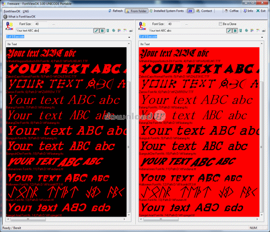The image size is (270, 232).
Task: Click the left pane horizontal scrollbar thumb
Action: tap(28, 219)
